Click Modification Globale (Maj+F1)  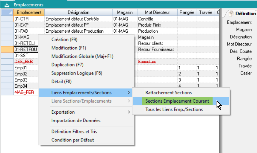(82, 56)
